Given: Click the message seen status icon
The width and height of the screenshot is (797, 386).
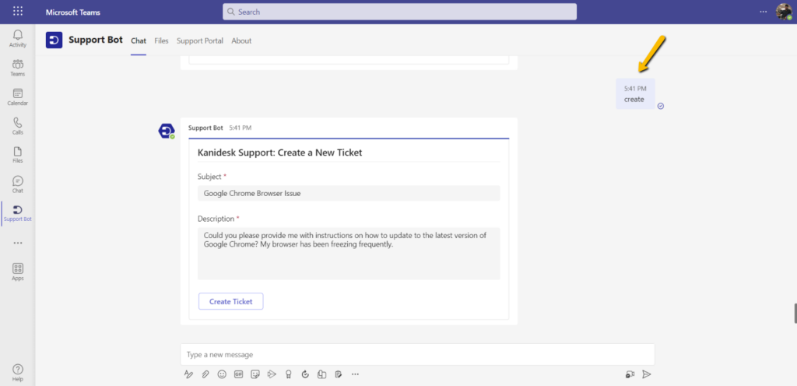Looking at the screenshot, I should (661, 106).
